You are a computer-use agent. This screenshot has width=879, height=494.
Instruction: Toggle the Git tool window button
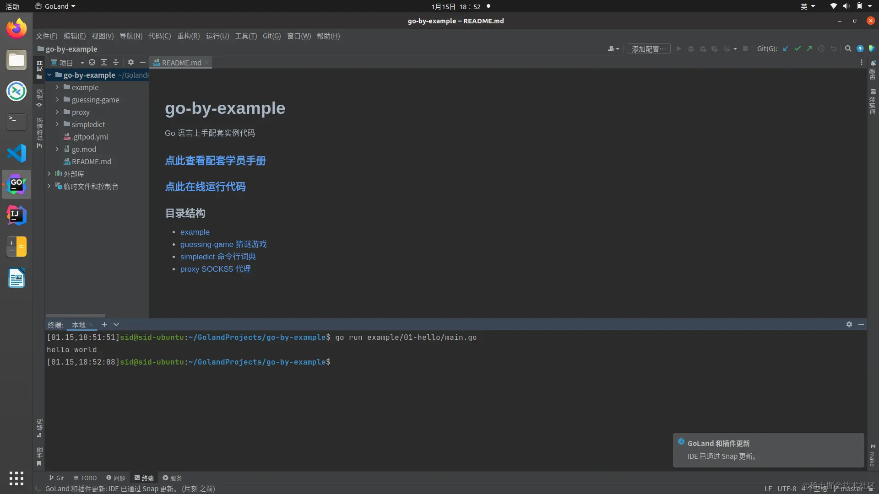(x=56, y=478)
